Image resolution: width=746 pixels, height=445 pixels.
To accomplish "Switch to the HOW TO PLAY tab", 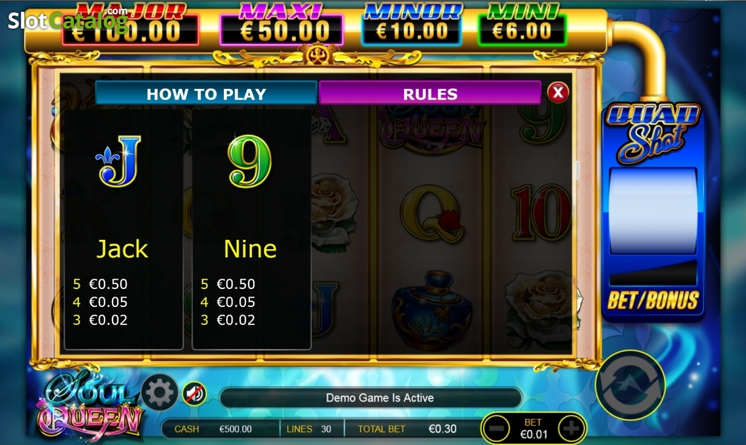I will [206, 94].
